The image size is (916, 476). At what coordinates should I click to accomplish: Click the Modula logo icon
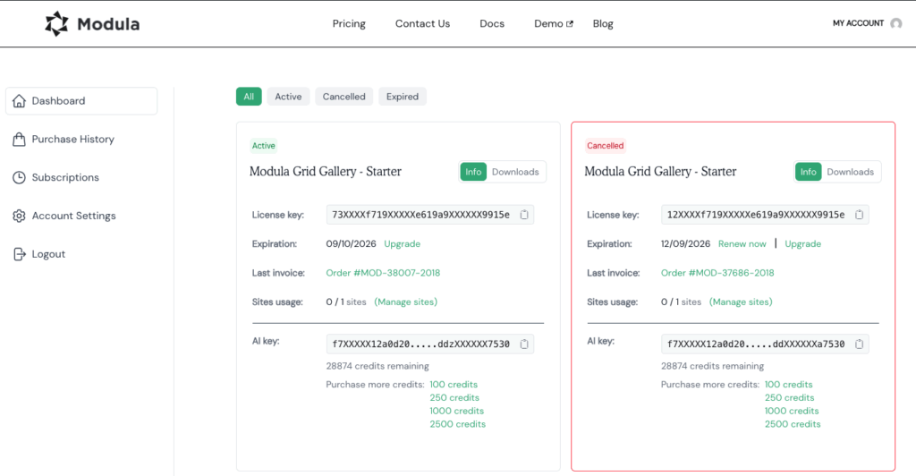click(x=56, y=24)
